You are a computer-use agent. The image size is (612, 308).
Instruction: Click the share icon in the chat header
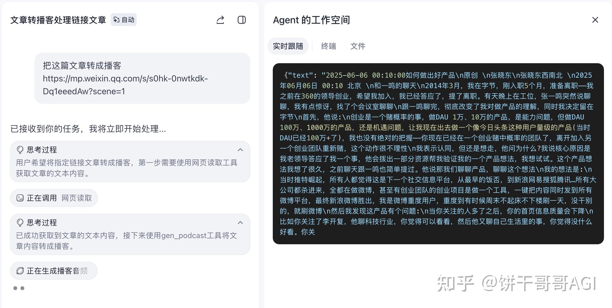(220, 20)
